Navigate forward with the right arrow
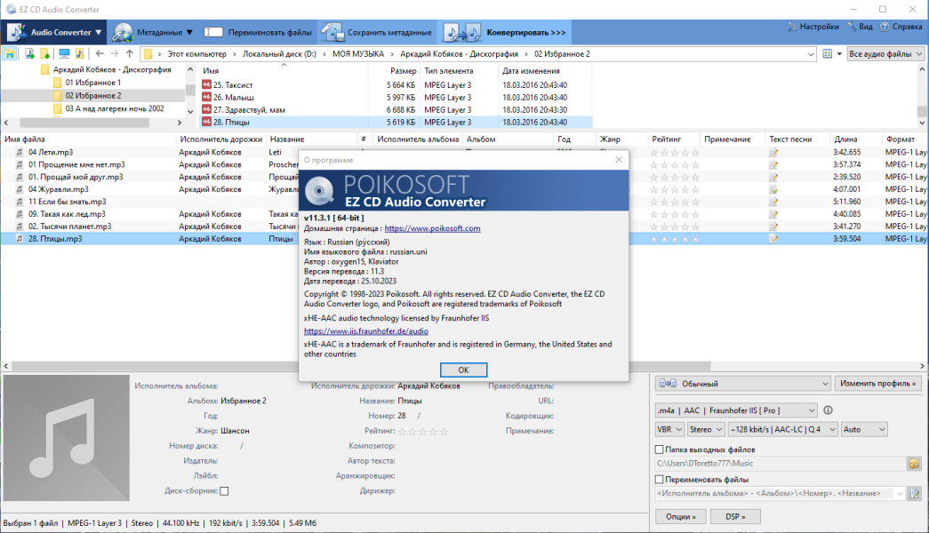The image size is (929, 533). click(x=115, y=54)
